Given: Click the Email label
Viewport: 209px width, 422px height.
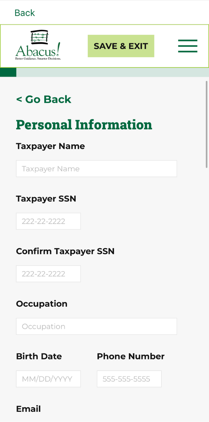Looking at the screenshot, I should click(x=28, y=409).
